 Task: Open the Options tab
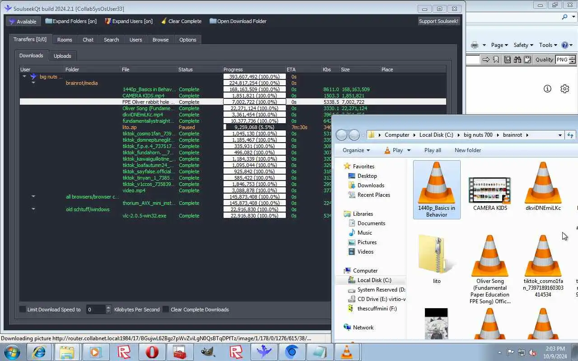tap(188, 40)
